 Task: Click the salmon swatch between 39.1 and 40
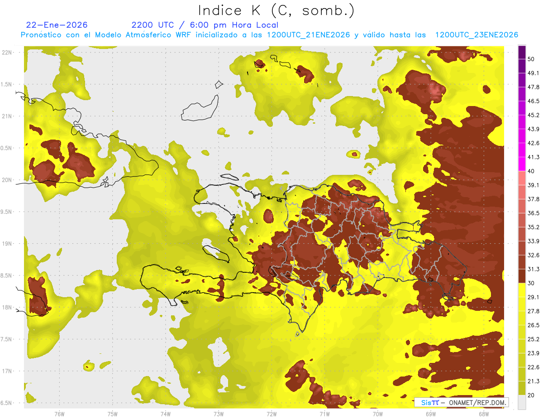point(522,178)
